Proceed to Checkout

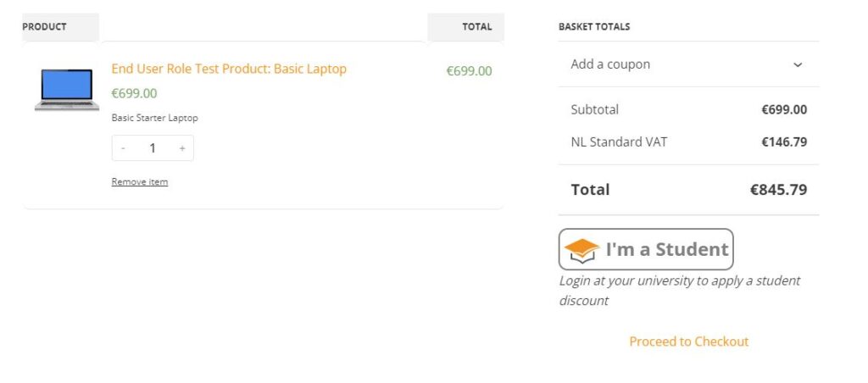tap(688, 341)
